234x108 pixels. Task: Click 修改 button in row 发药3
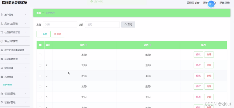click(x=198, y=76)
